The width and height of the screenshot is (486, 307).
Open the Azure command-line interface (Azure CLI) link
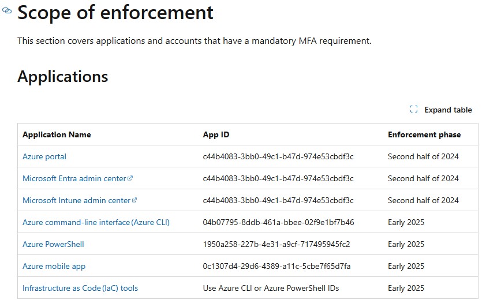pos(96,222)
